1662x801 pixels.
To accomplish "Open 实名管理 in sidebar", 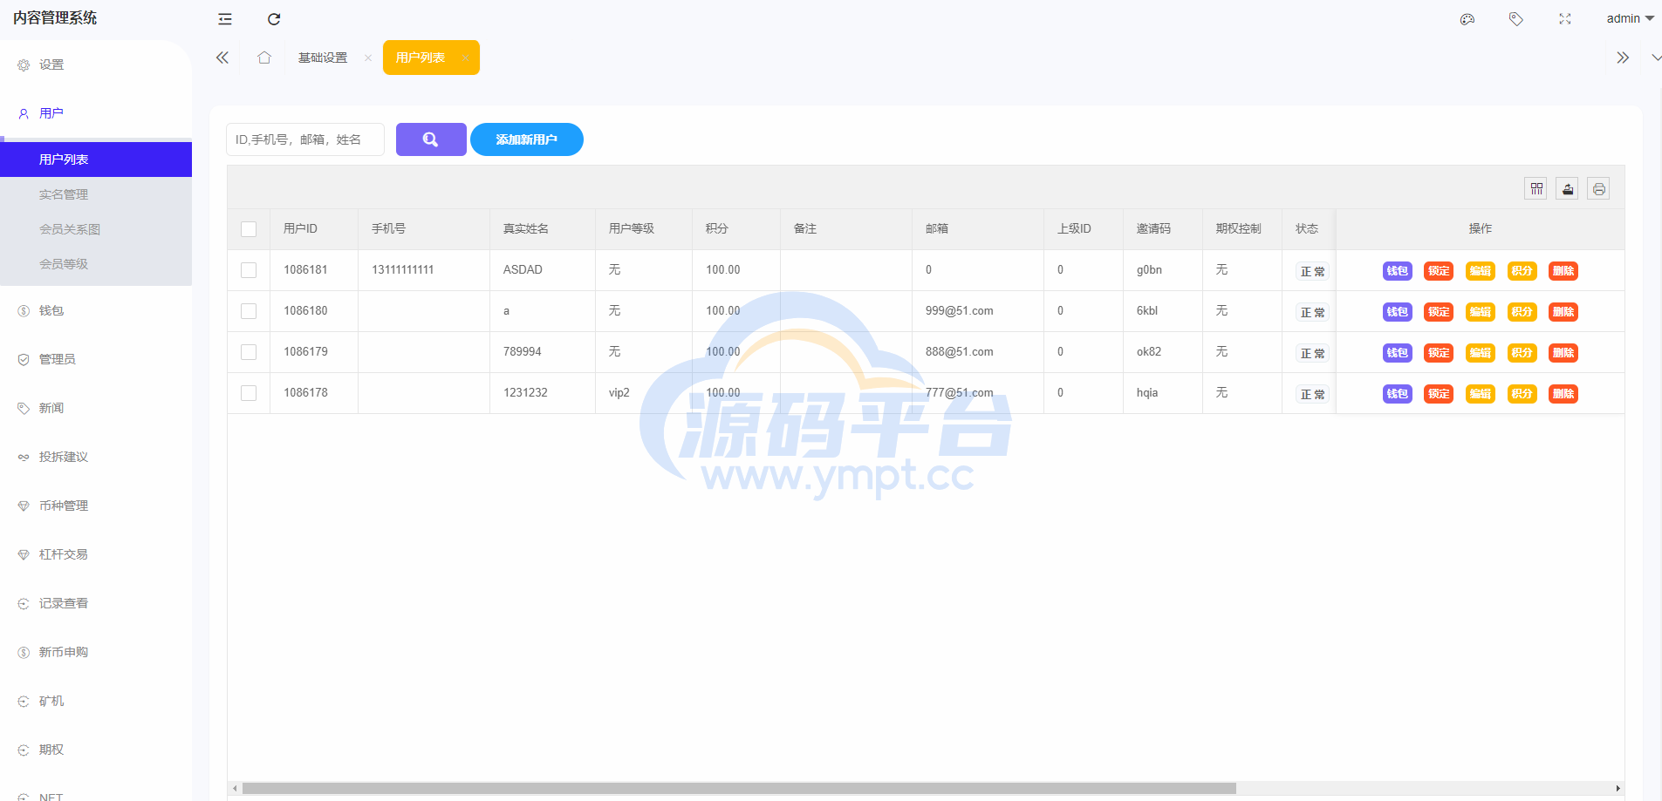I will coord(96,194).
